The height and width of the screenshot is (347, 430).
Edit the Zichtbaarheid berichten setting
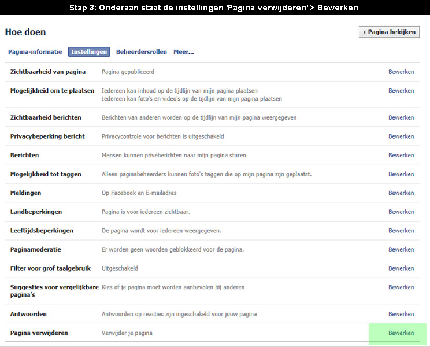point(401,117)
